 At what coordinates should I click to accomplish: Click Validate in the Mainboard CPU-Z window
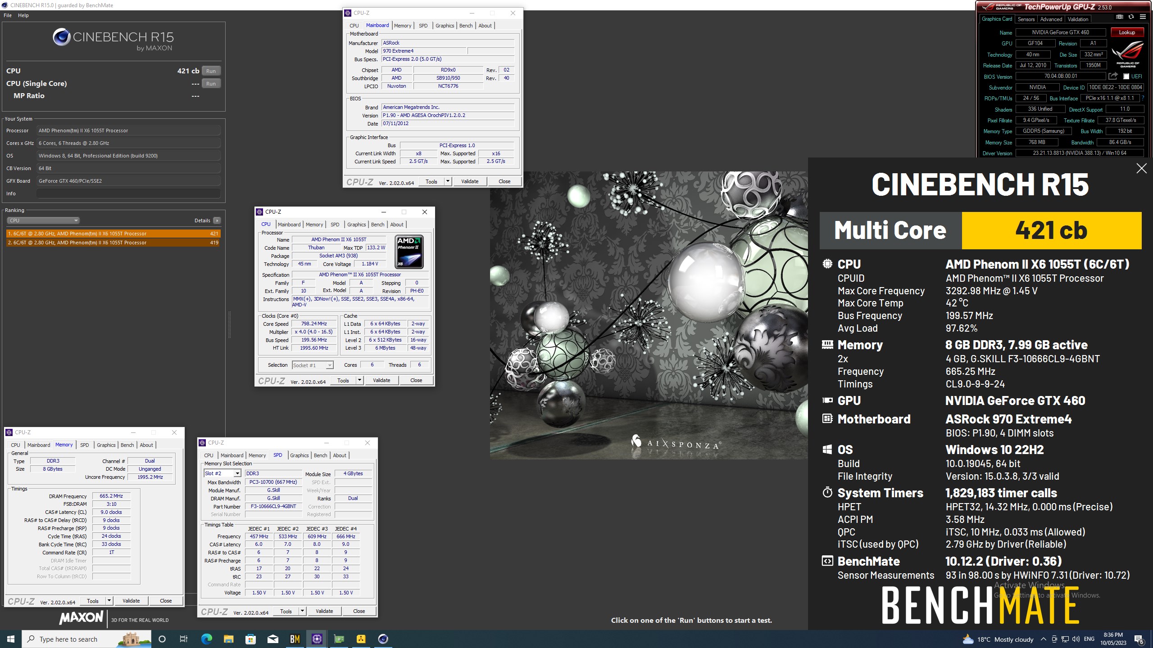click(x=470, y=181)
